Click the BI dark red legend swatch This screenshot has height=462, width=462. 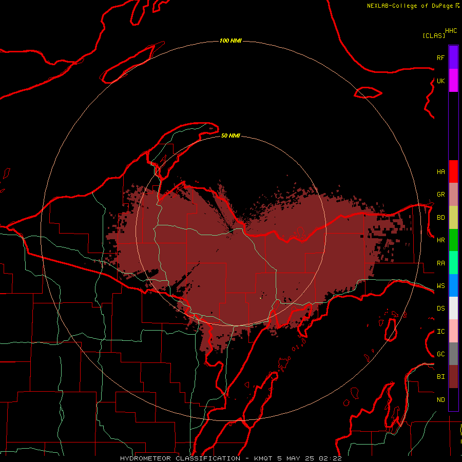(x=453, y=377)
